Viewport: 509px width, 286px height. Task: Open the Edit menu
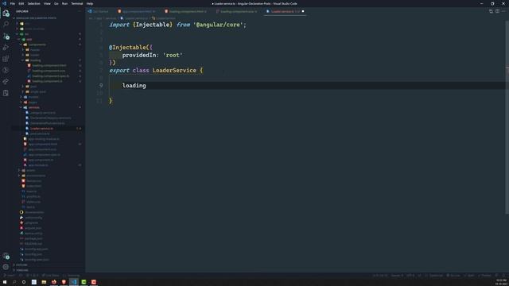(21, 3)
